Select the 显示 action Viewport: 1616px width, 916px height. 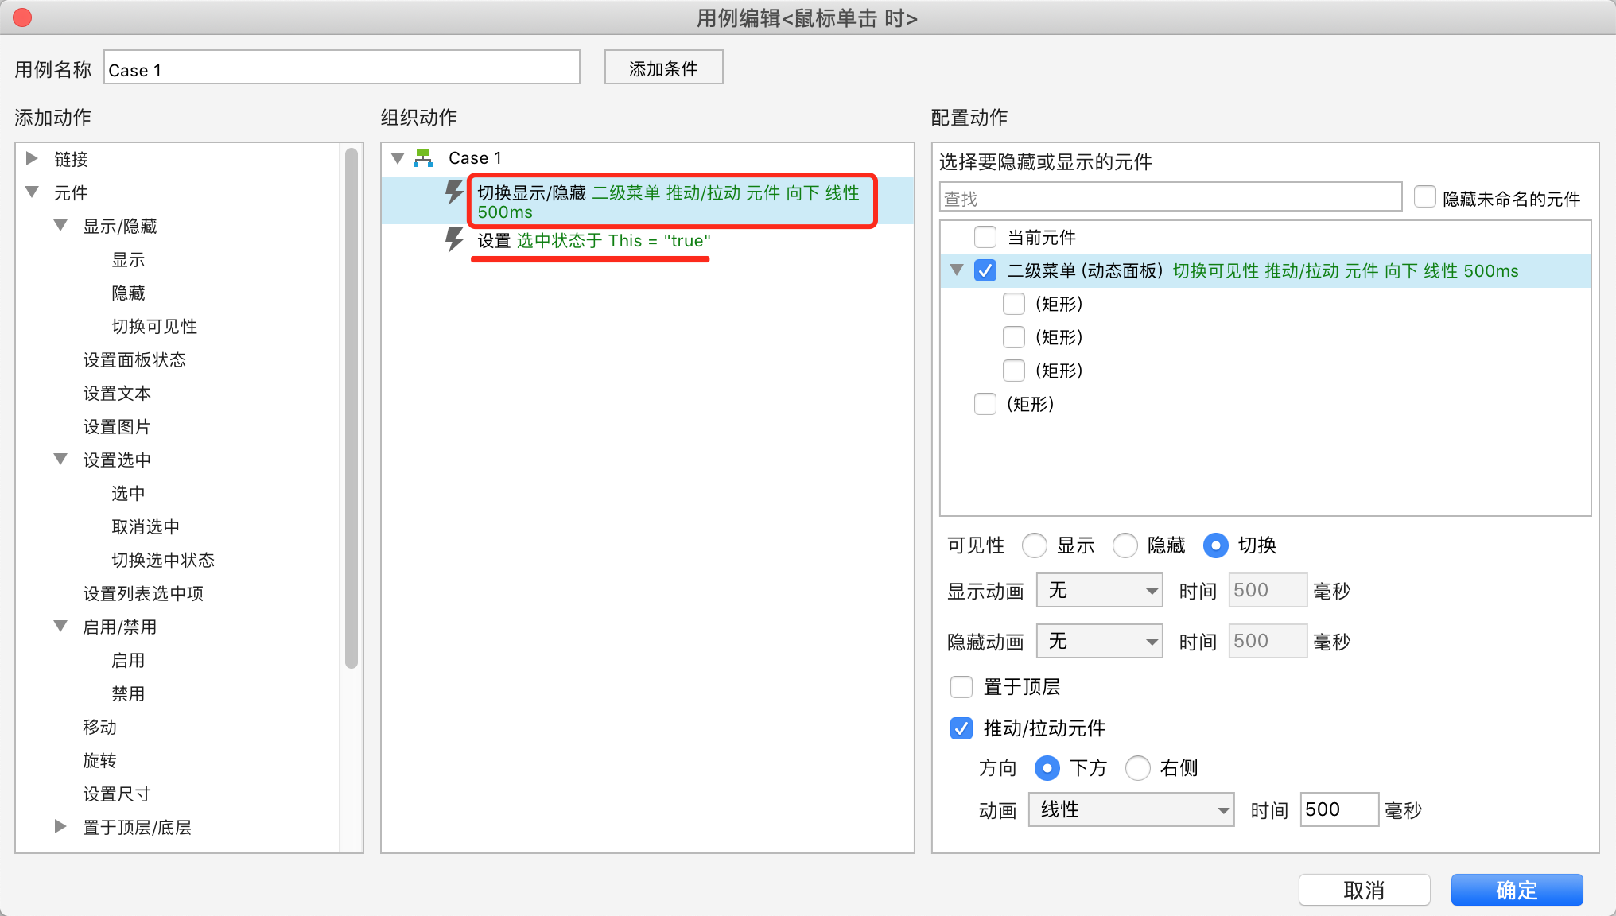coord(128,259)
